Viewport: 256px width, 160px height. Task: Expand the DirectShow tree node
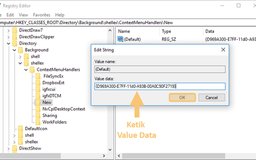tap(9, 148)
